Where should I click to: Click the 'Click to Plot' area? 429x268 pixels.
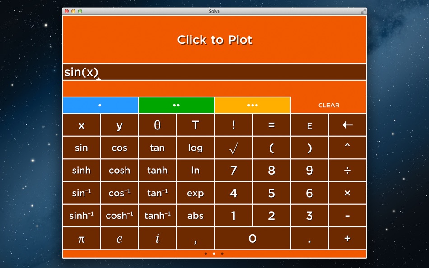pyautogui.click(x=214, y=40)
